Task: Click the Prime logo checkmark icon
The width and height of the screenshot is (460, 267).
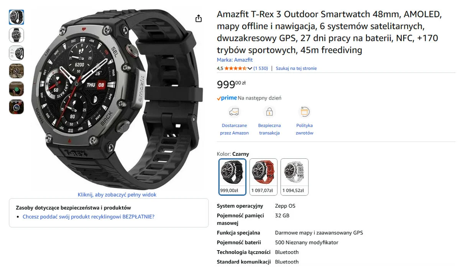Action: [219, 98]
